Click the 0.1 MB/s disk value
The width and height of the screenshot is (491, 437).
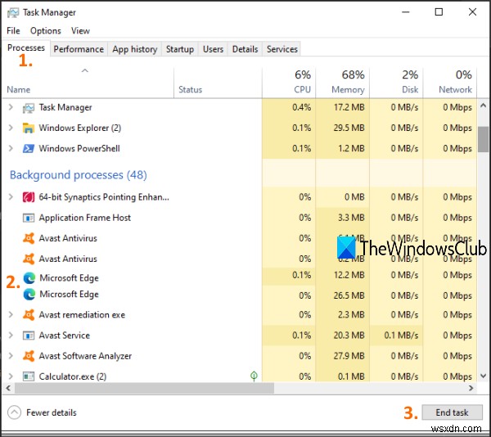click(401, 336)
